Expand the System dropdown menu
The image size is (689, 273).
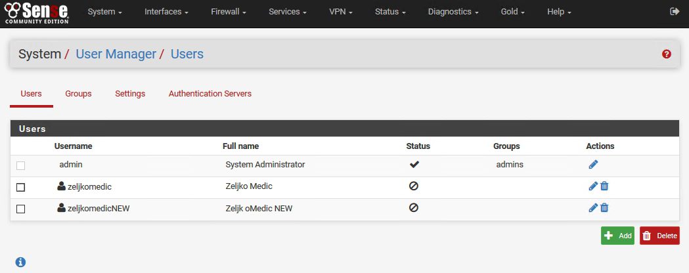(106, 12)
